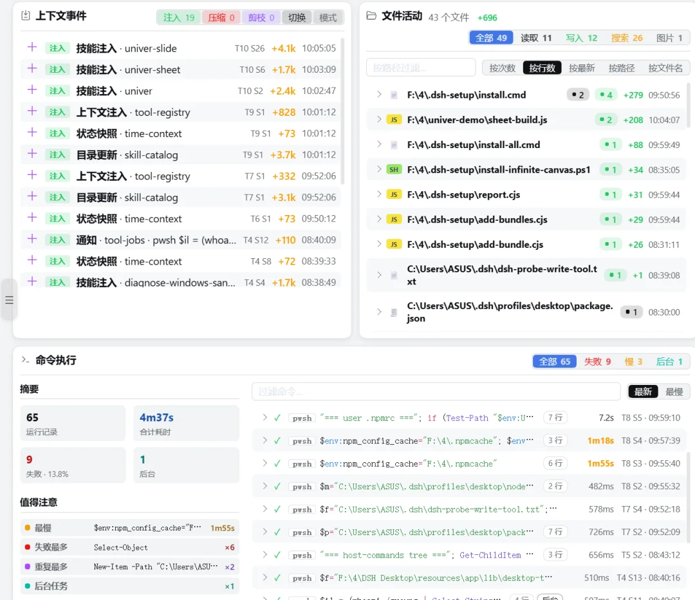The height and width of the screenshot is (600, 695).
Task: Sort file list 按文件名
Action: click(665, 68)
